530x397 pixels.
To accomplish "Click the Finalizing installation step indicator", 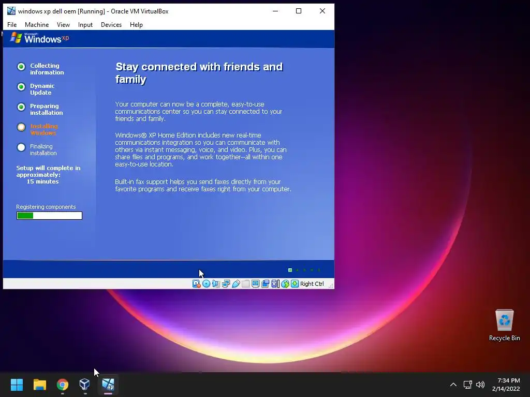I will click(21, 147).
